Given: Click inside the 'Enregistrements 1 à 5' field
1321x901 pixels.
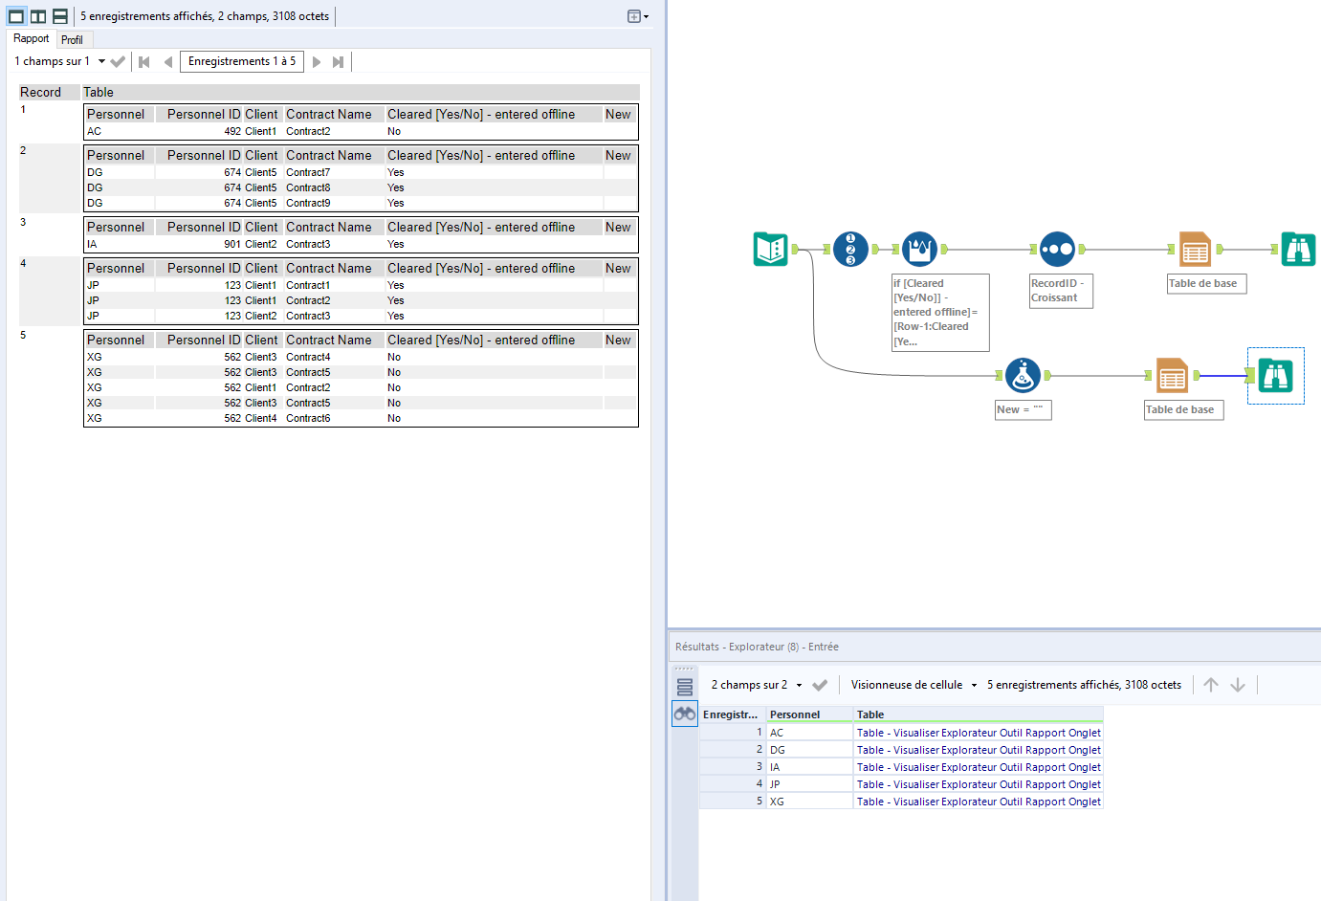Looking at the screenshot, I should click(x=241, y=60).
